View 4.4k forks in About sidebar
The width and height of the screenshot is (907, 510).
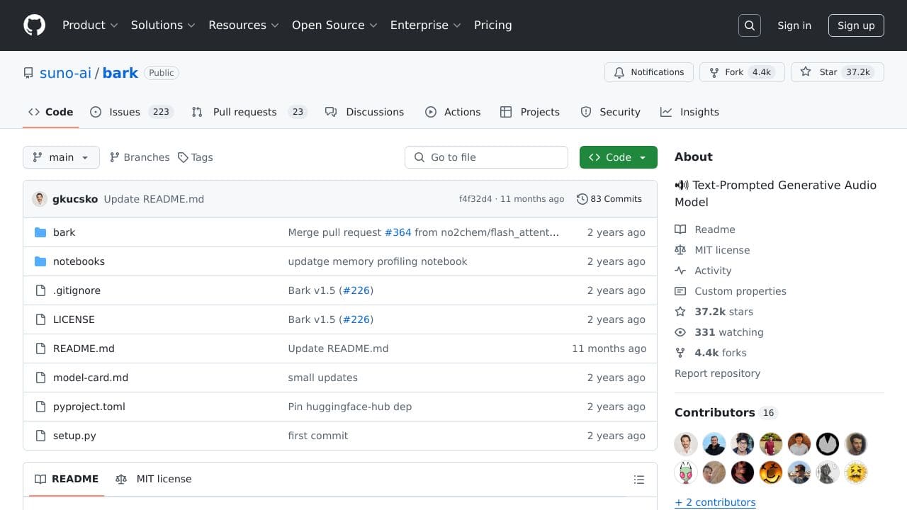click(711, 353)
